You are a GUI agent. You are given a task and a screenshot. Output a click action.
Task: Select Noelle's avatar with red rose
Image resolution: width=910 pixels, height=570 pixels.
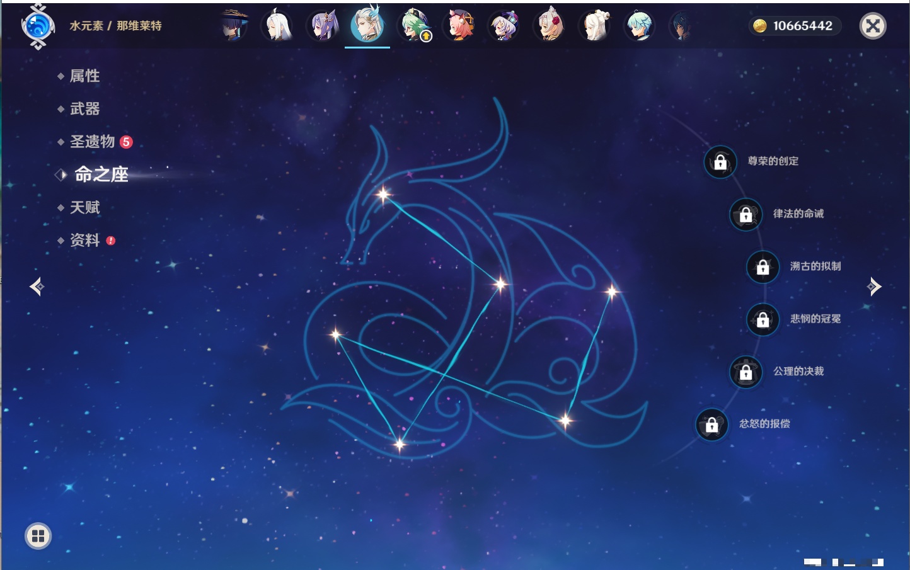(550, 26)
